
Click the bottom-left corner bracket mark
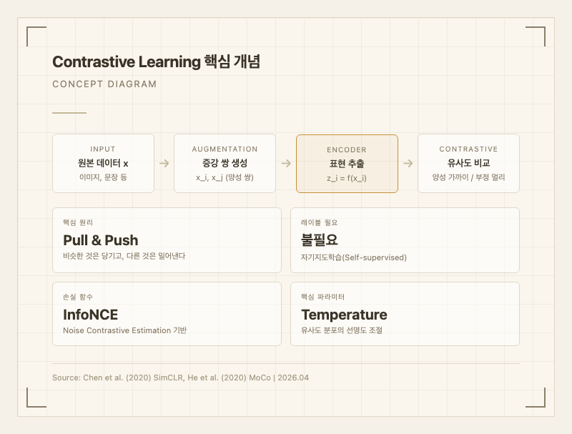pos(34,399)
